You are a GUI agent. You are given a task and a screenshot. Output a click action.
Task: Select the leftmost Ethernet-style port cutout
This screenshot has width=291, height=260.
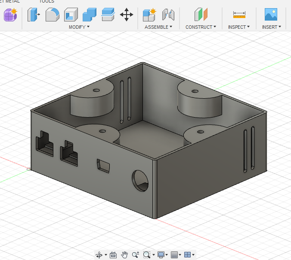[44, 144]
